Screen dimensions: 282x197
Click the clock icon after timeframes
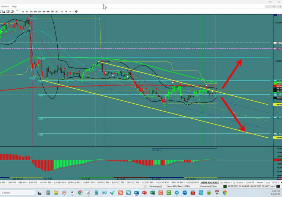pos(76,11)
